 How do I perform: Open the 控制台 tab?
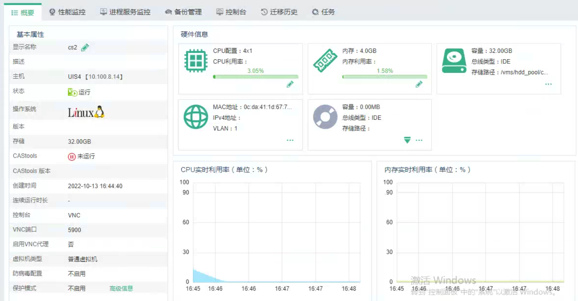point(231,12)
